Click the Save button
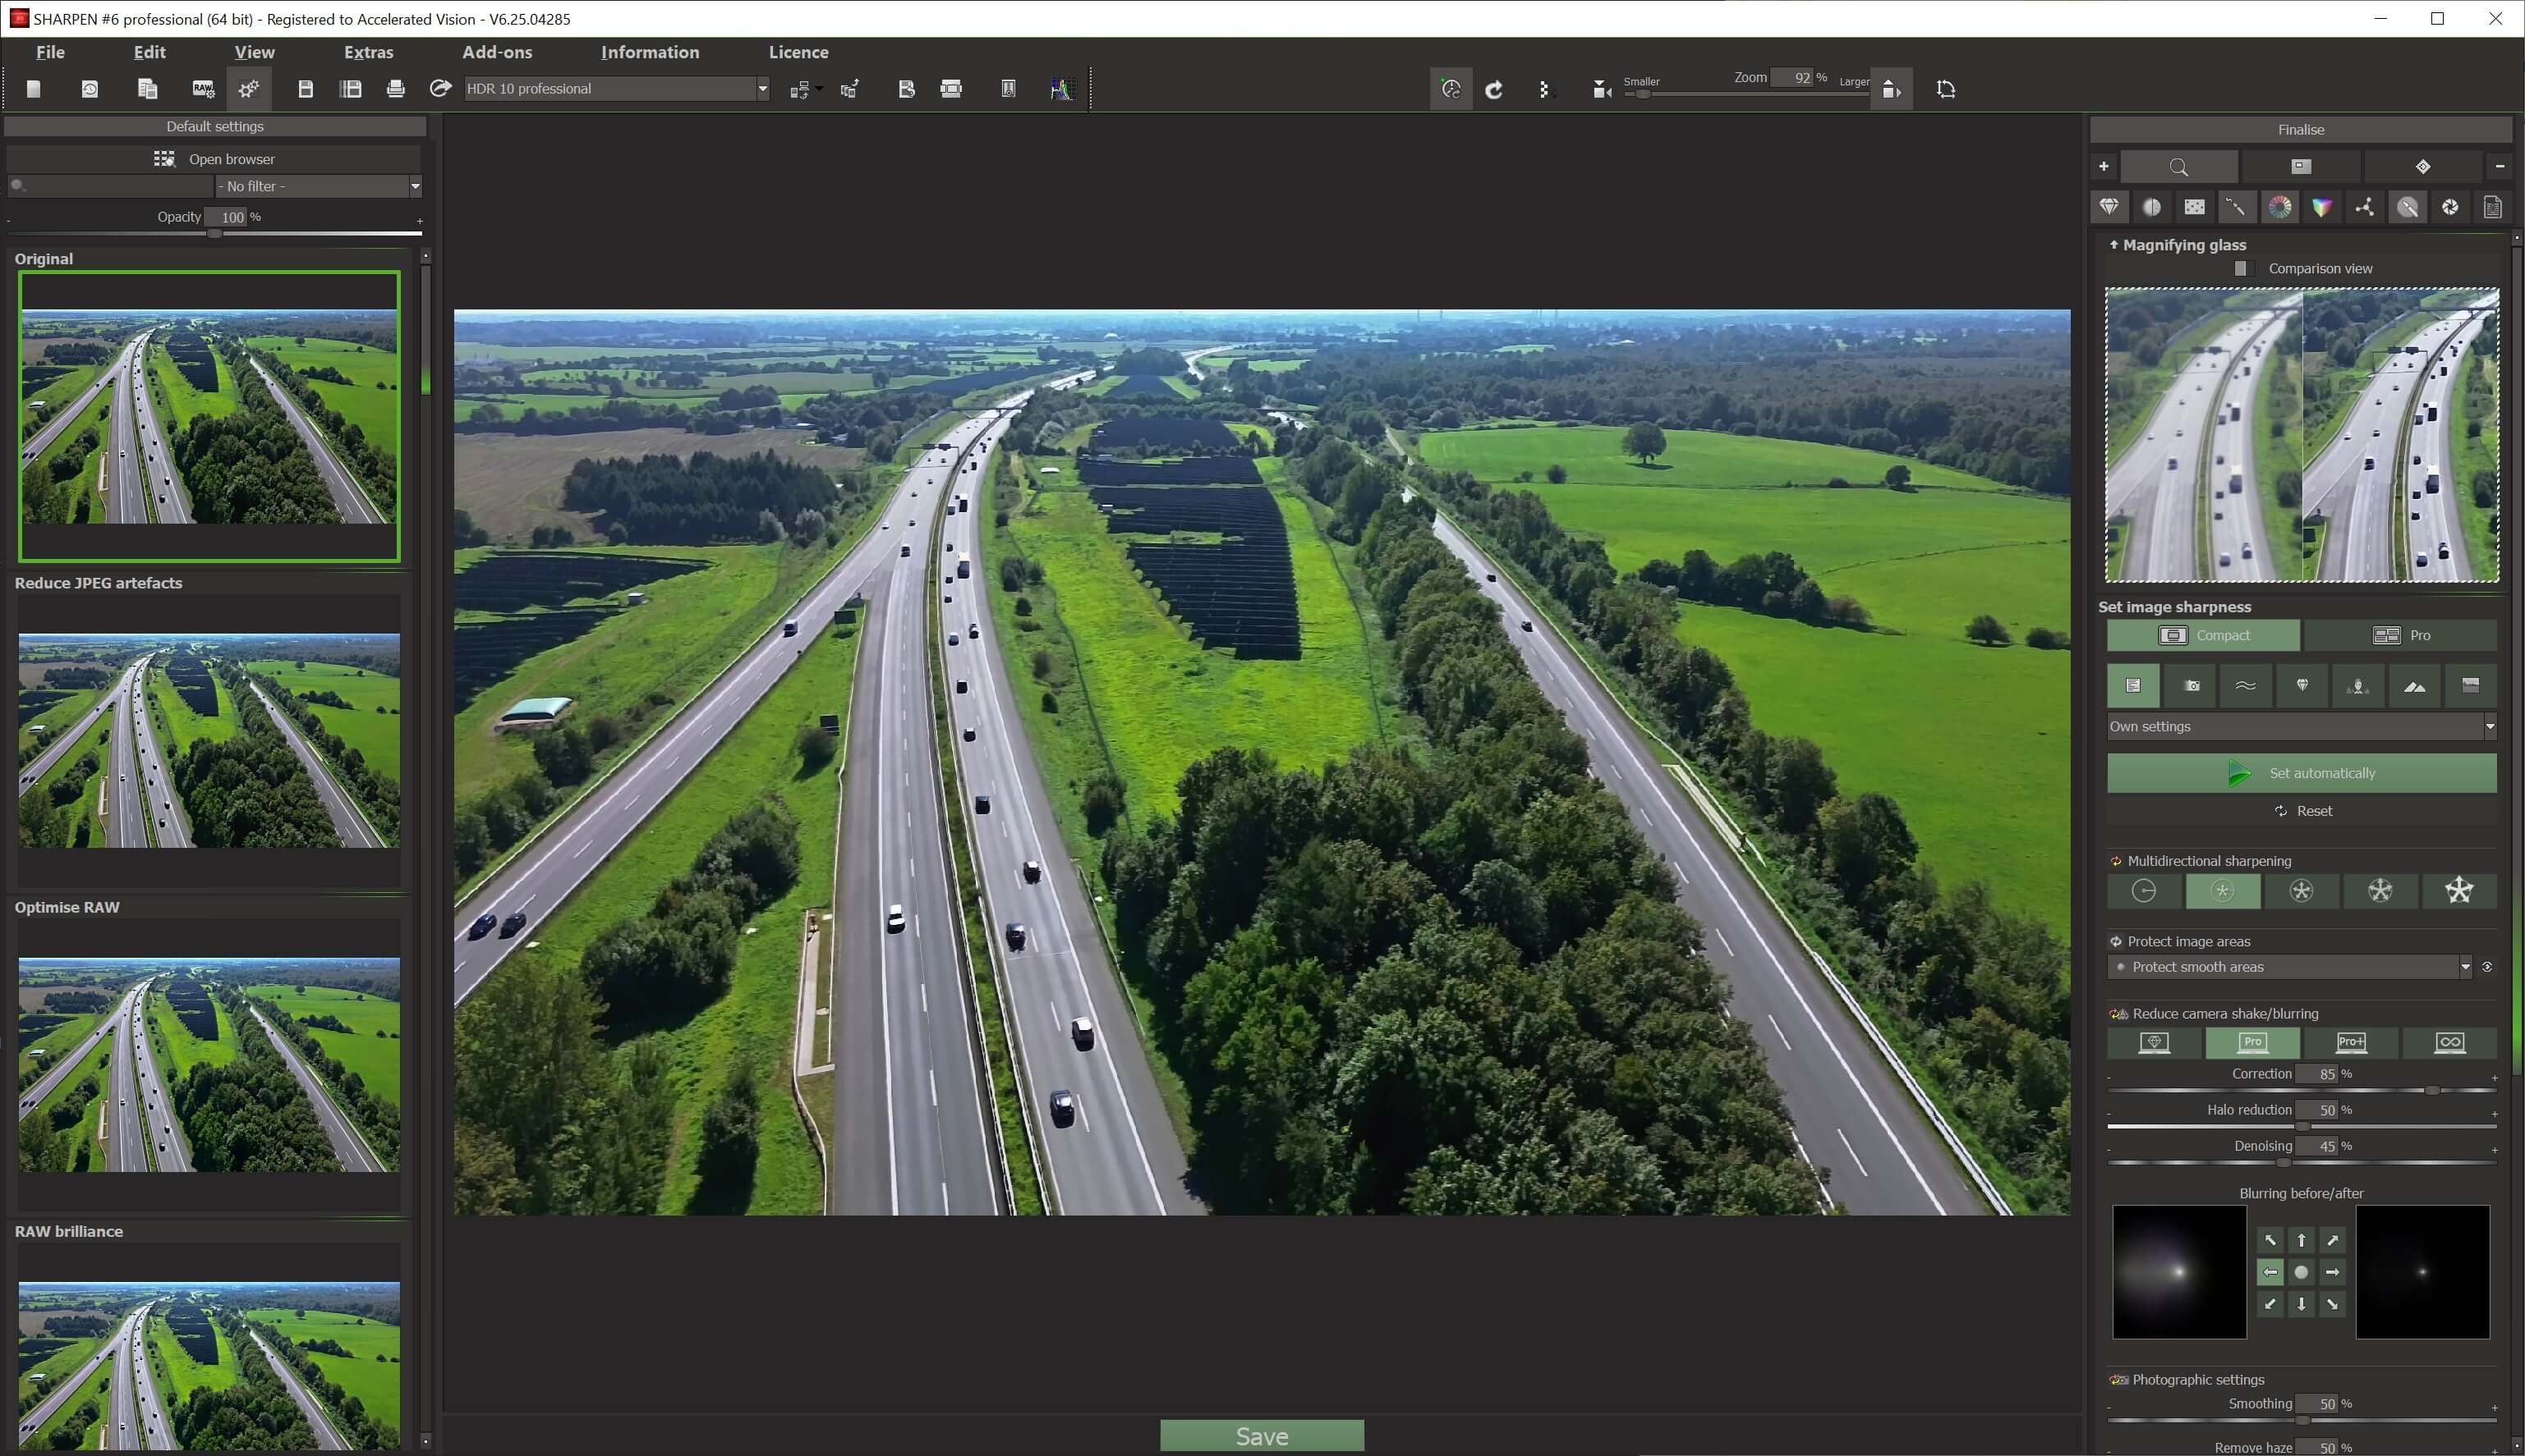Viewport: 2525px width, 1456px height. (1261, 1436)
